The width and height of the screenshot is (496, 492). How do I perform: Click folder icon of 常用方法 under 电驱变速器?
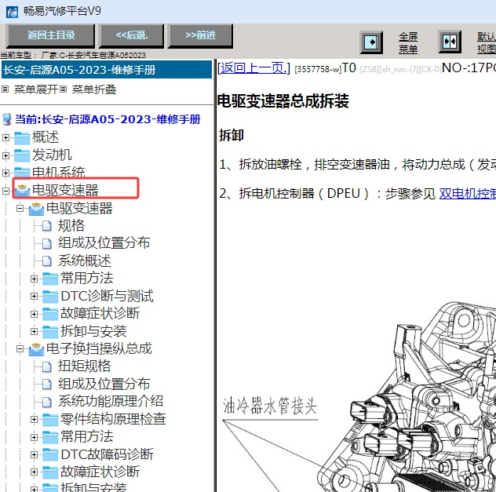[x=50, y=279]
